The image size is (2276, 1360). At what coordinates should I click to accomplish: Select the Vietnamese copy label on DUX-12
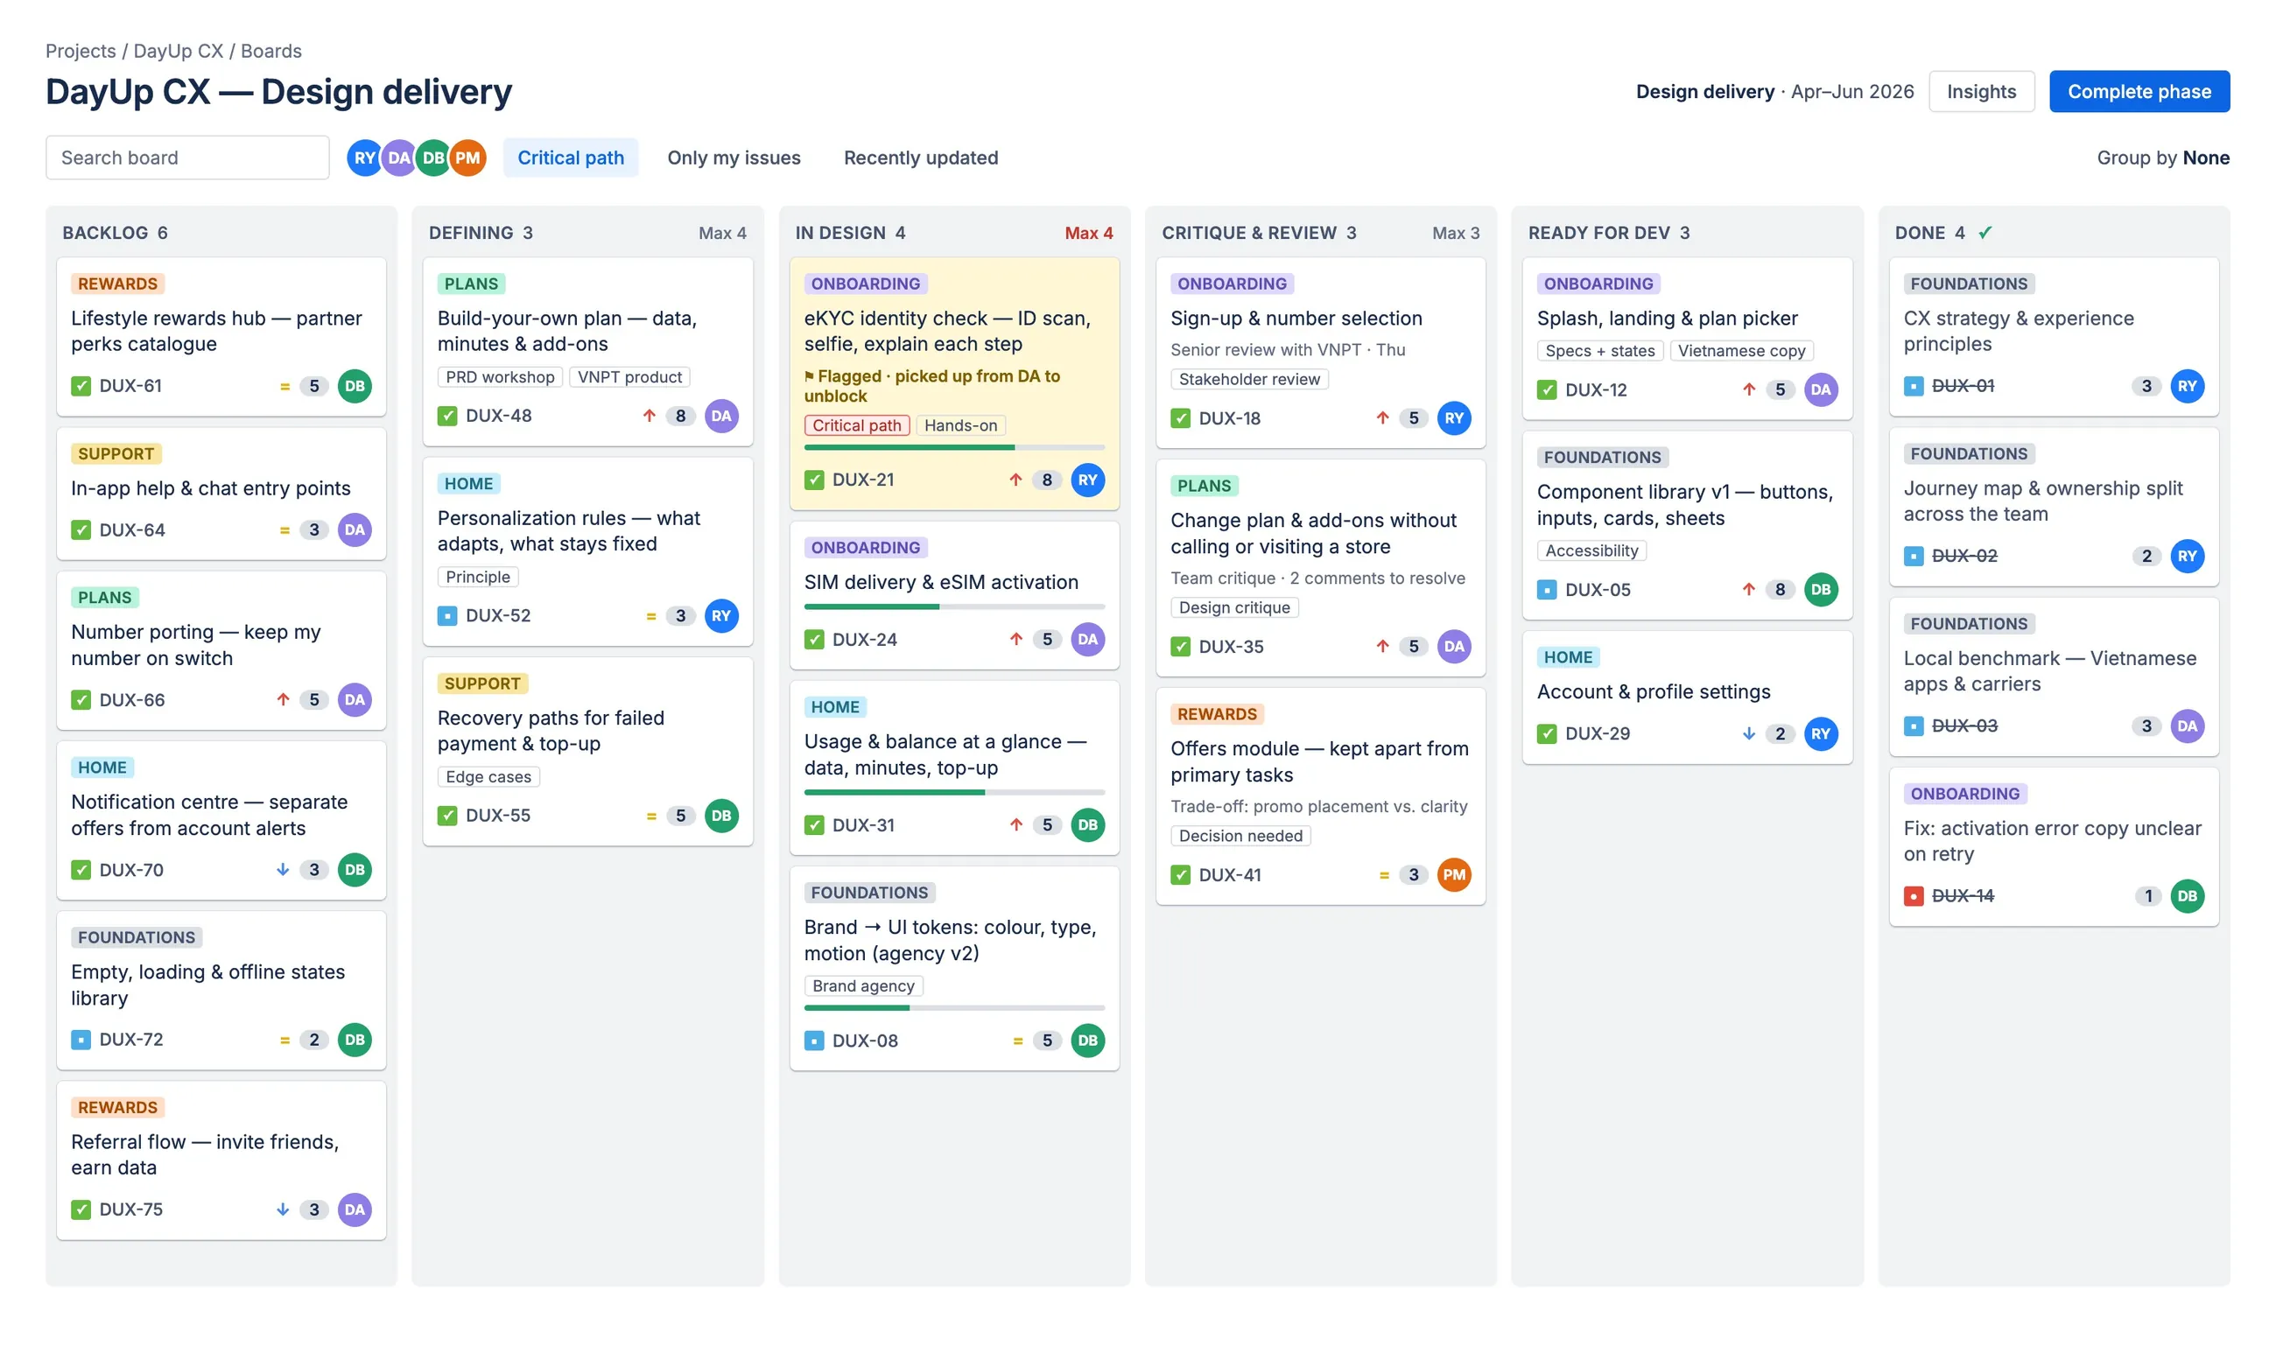pos(1740,351)
